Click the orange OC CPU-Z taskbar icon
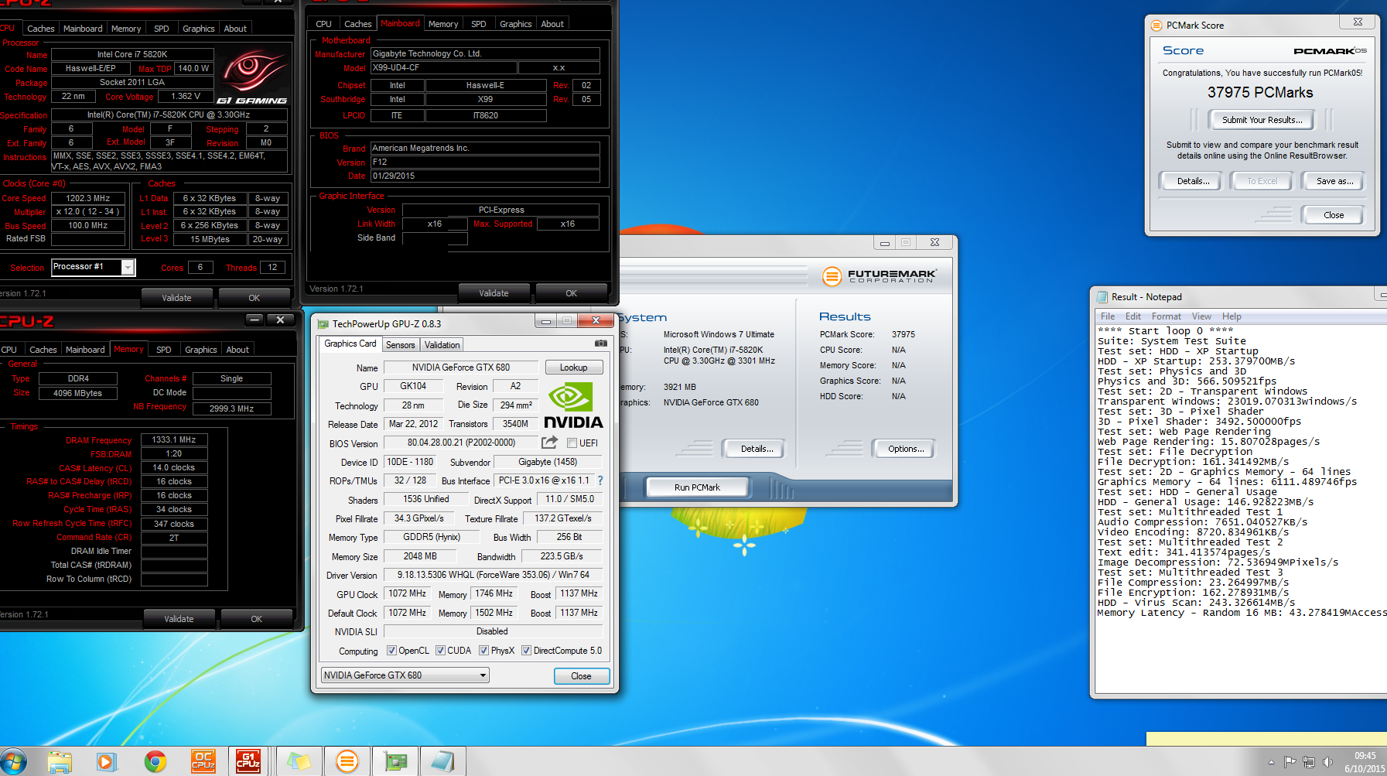Image resolution: width=1387 pixels, height=776 pixels. pos(203,761)
